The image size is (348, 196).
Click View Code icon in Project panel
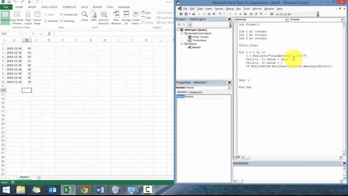click(179, 24)
